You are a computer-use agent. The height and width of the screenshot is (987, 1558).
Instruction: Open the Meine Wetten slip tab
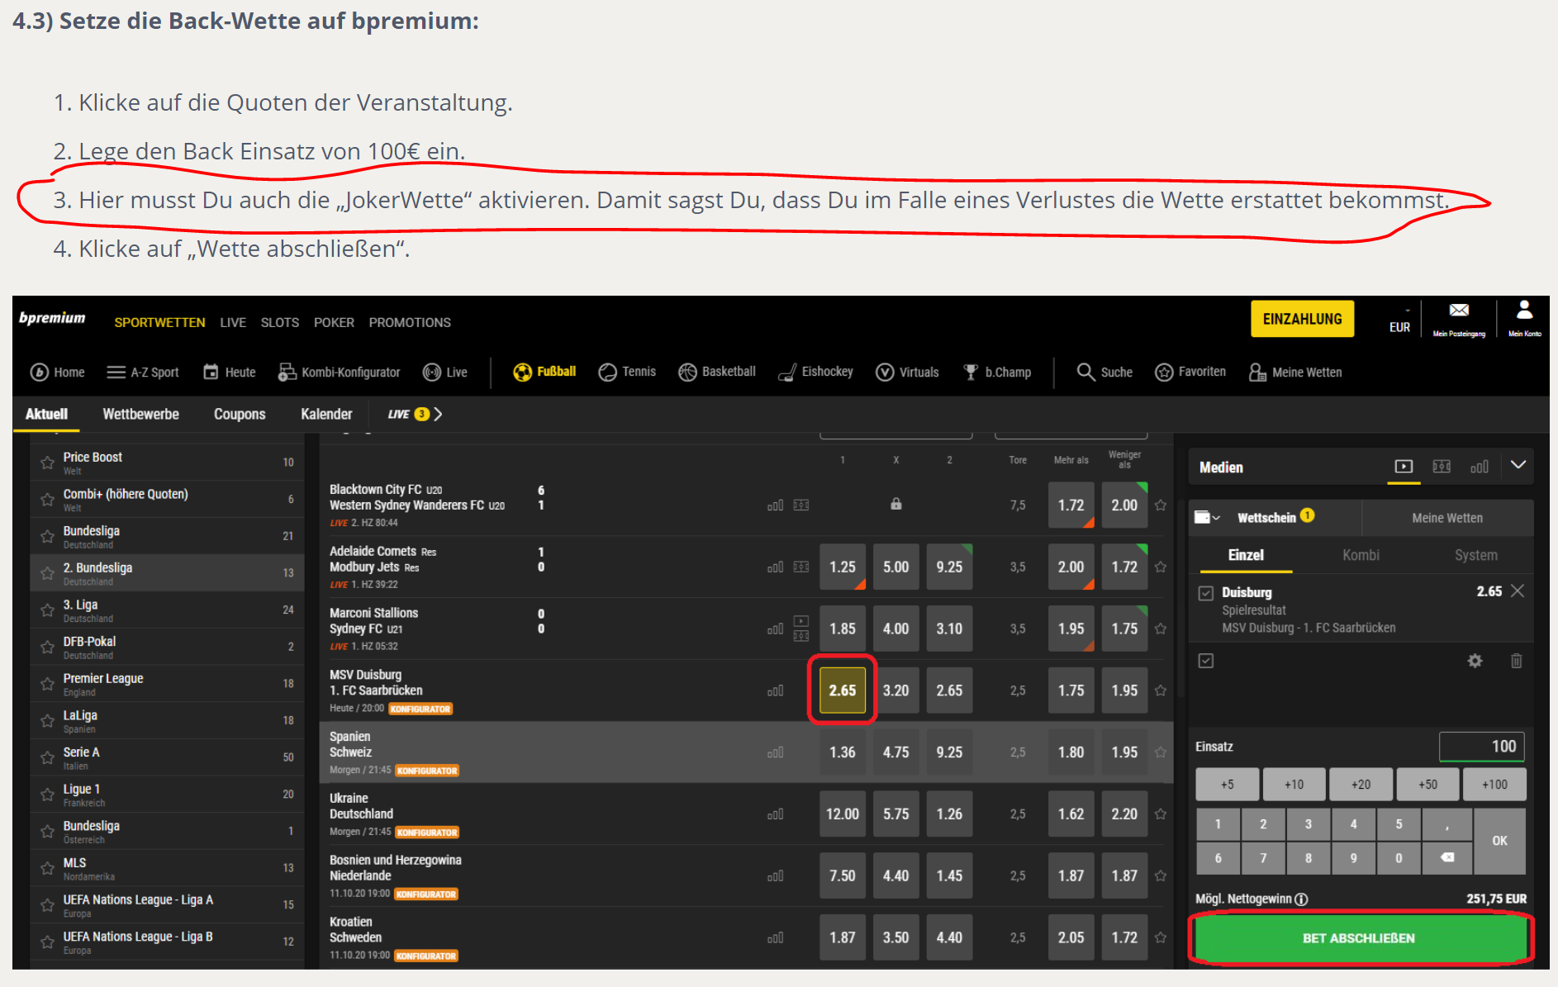coord(1447,518)
